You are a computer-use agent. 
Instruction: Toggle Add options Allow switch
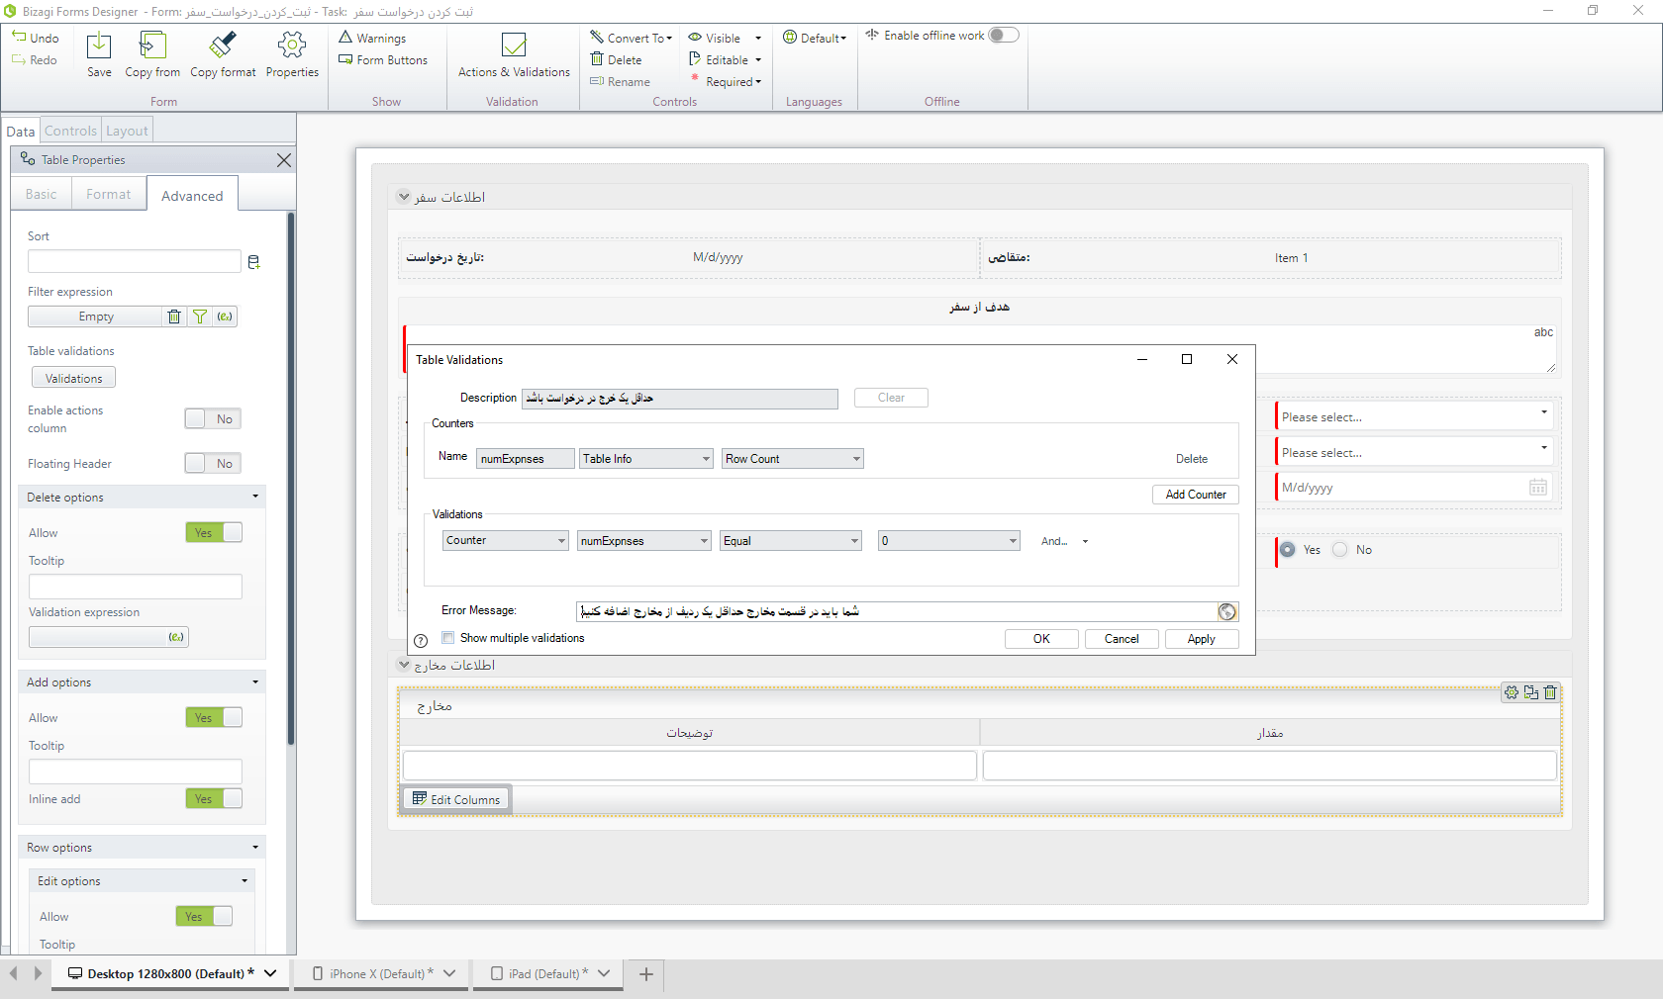tap(214, 717)
